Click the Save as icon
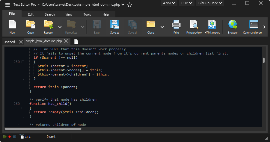This screenshot has height=142, width=270. coord(115,25)
